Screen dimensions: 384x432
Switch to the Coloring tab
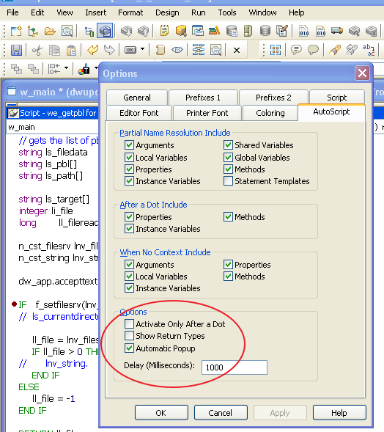click(x=270, y=113)
